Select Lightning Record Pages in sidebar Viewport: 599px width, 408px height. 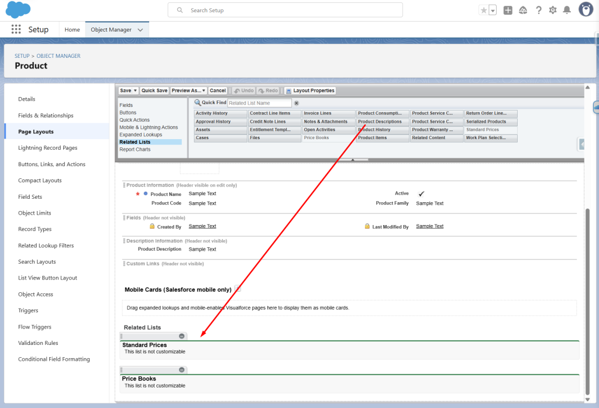tap(47, 148)
